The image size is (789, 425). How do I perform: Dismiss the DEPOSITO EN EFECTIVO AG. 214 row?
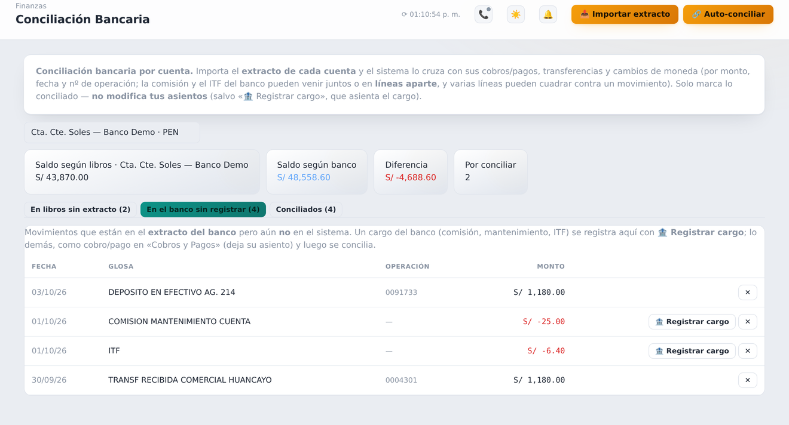point(748,292)
